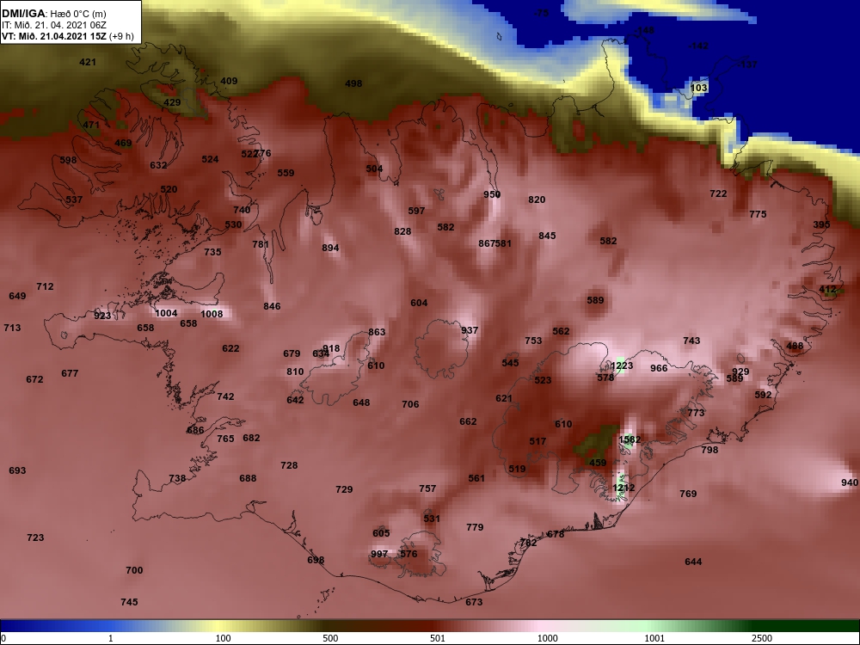Screen dimensions: 860x645
Task: Click the map value 846
Action: click(272, 306)
